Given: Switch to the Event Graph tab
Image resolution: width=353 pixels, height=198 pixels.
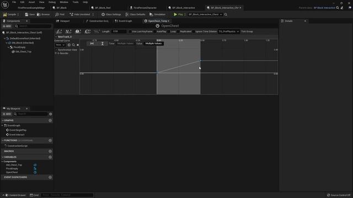Looking at the screenshot, I should pos(124,21).
